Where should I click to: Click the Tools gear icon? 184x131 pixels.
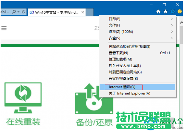coord(173,12)
